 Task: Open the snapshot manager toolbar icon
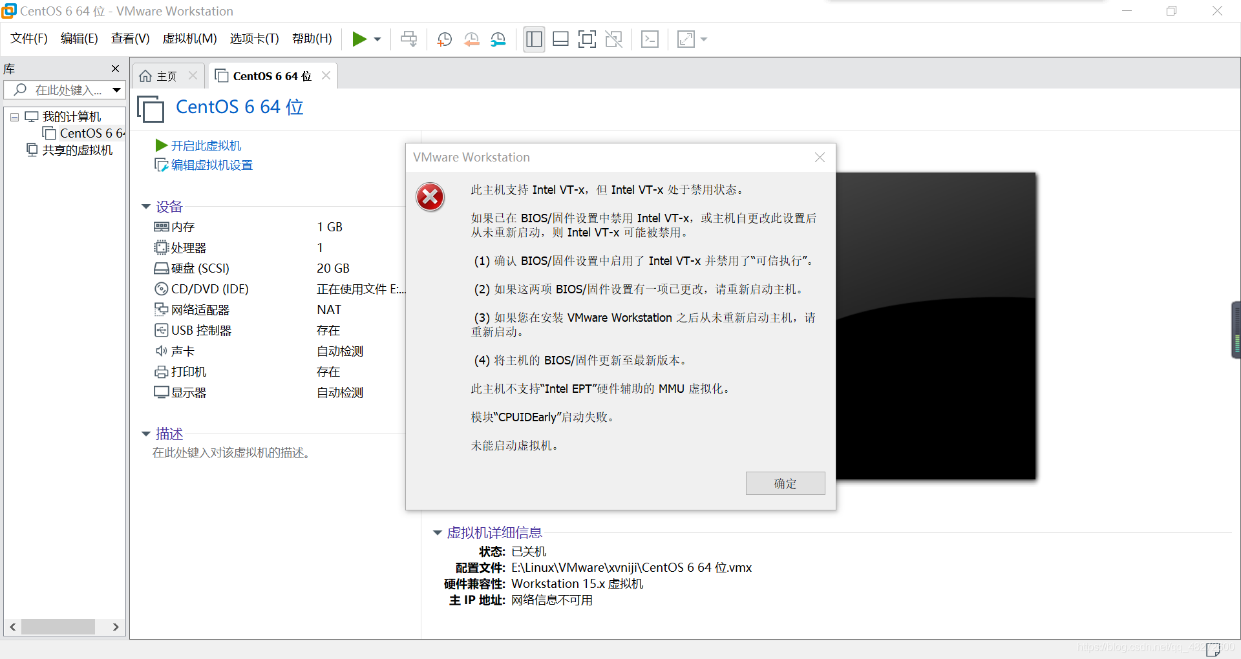pyautogui.click(x=498, y=39)
